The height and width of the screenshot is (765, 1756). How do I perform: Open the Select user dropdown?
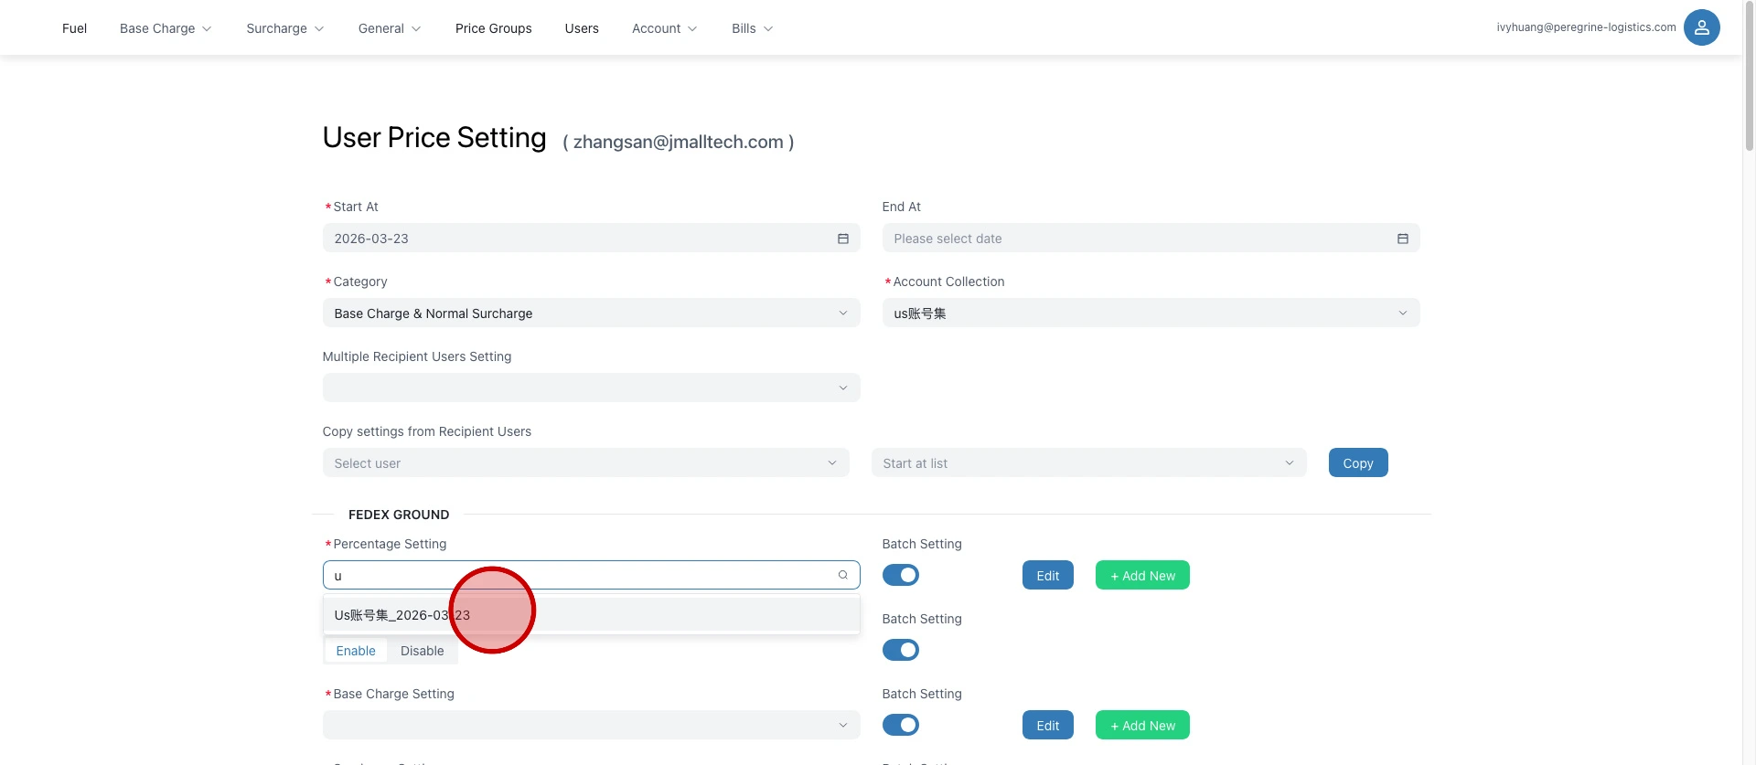585,463
